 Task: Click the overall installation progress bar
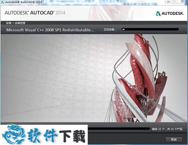point(119,129)
